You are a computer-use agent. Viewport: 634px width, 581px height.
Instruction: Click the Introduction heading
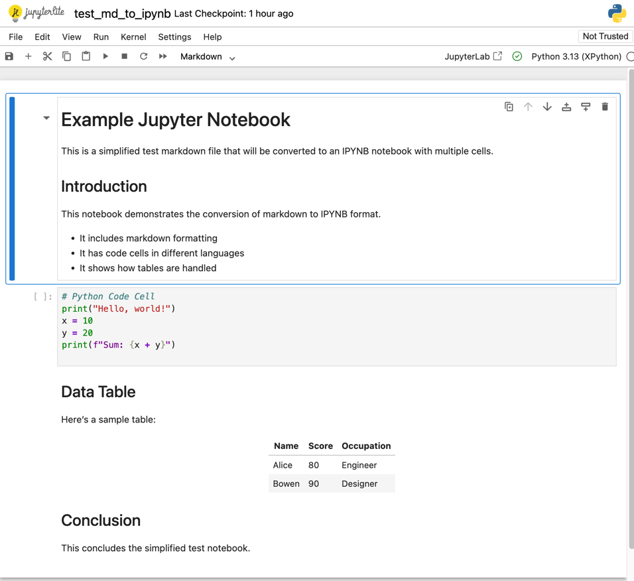pyautogui.click(x=104, y=186)
